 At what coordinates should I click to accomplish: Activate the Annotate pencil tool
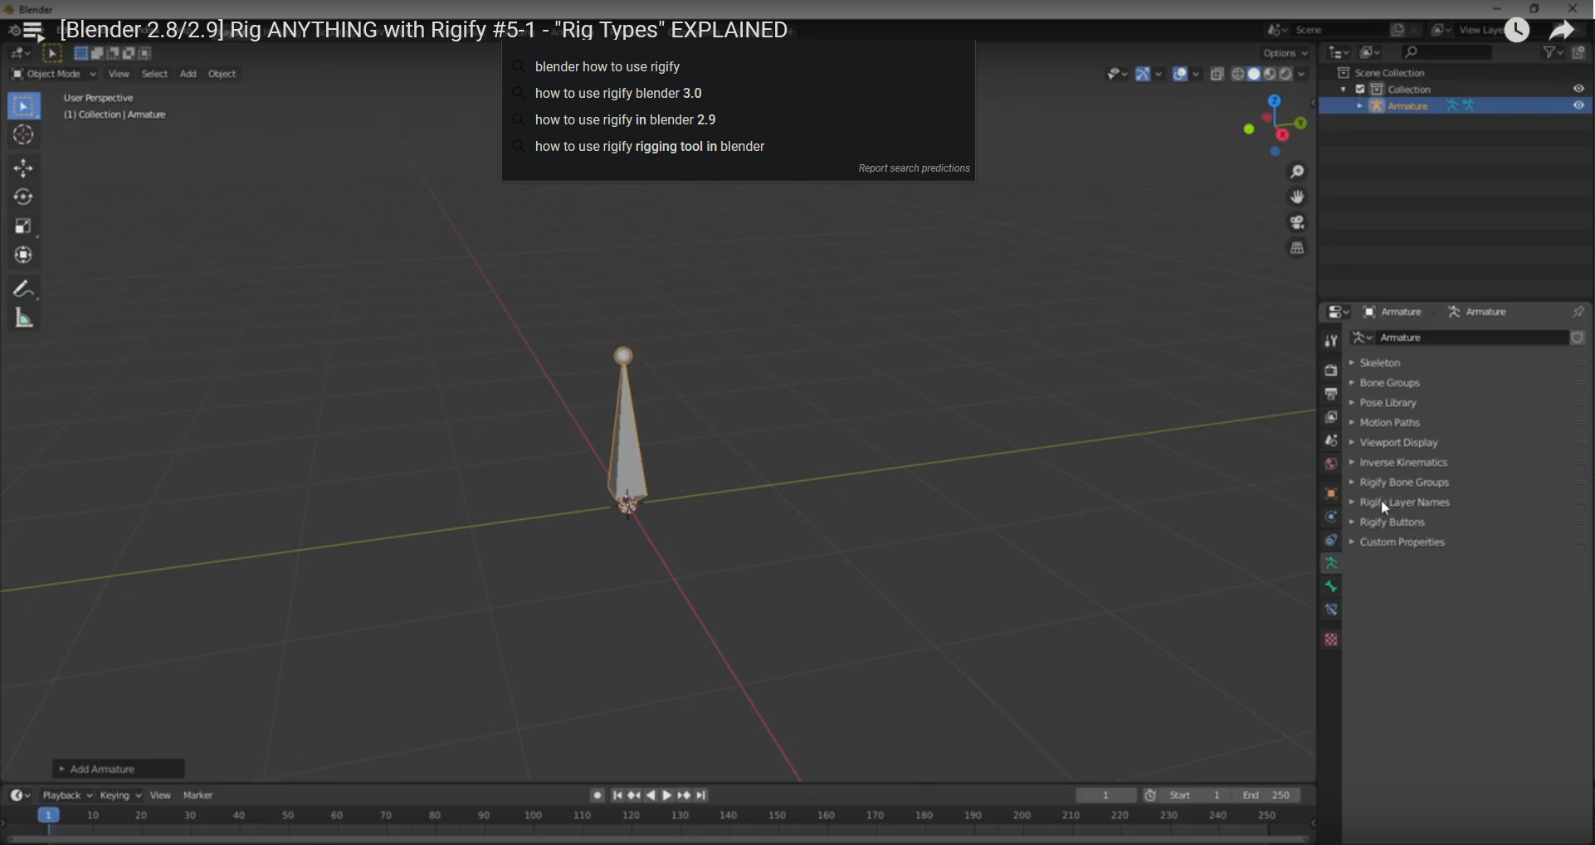23,289
